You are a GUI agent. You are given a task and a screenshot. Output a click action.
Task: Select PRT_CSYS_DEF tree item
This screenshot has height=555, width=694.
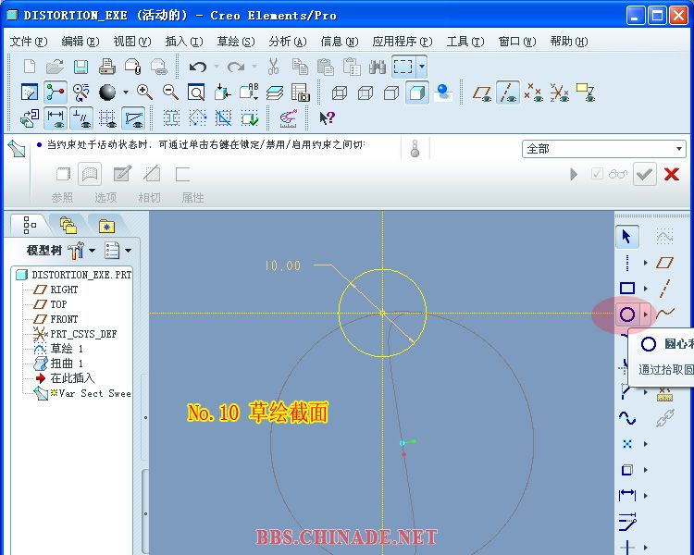(75, 334)
